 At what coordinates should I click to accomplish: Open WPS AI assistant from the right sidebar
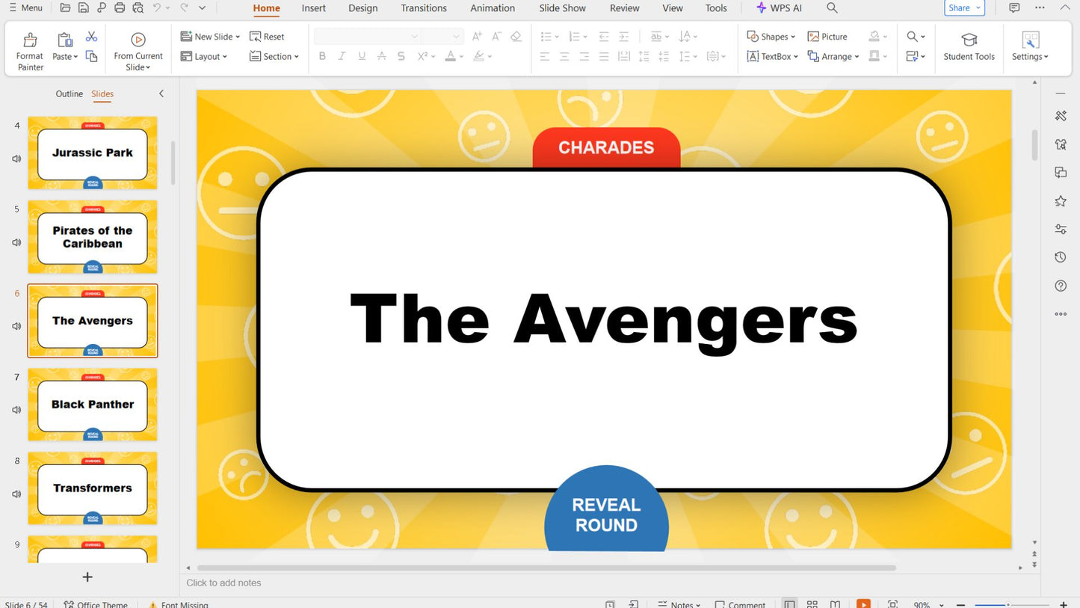click(1061, 116)
